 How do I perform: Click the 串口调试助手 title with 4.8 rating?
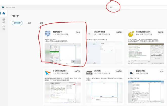point(57,32)
